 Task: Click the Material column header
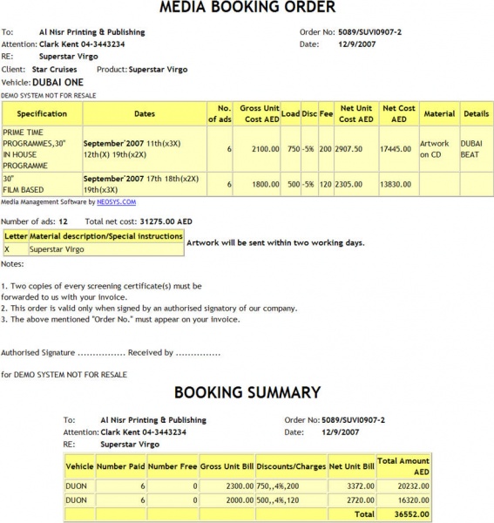tap(439, 113)
